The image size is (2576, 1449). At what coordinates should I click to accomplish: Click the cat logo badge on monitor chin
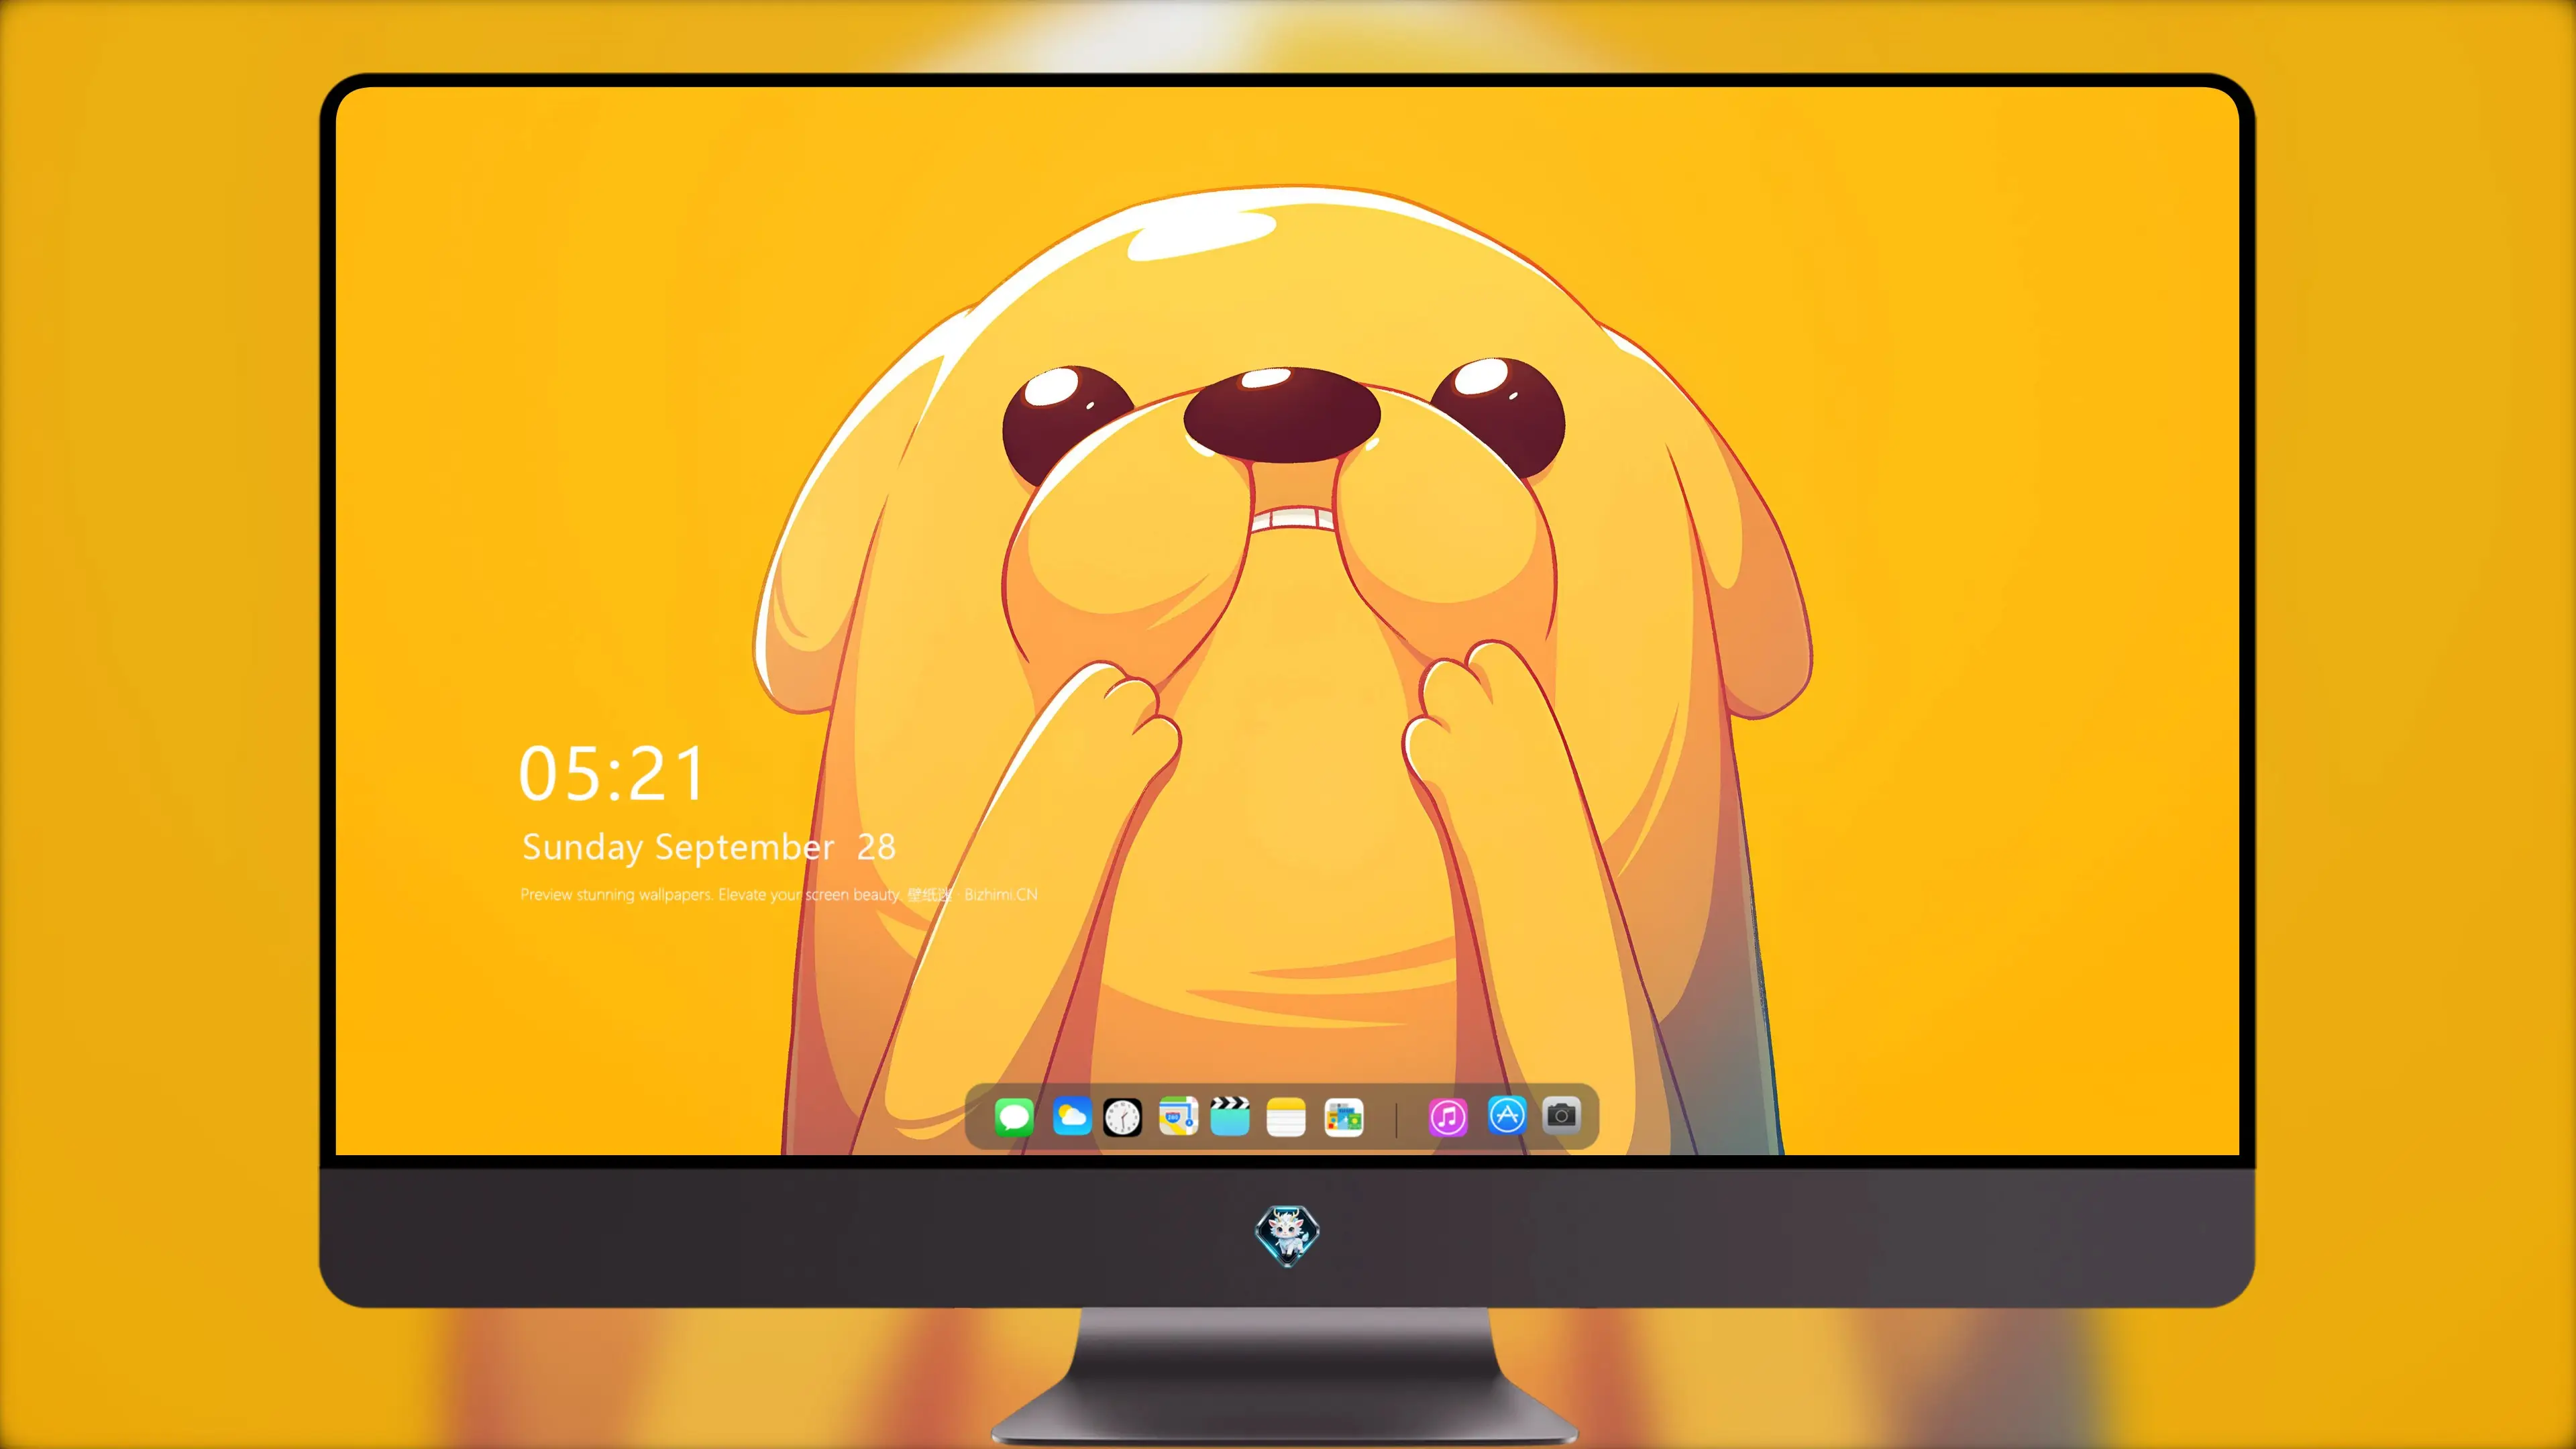click(1287, 1236)
